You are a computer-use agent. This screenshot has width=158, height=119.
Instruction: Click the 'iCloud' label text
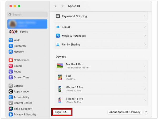[x=66, y=27]
